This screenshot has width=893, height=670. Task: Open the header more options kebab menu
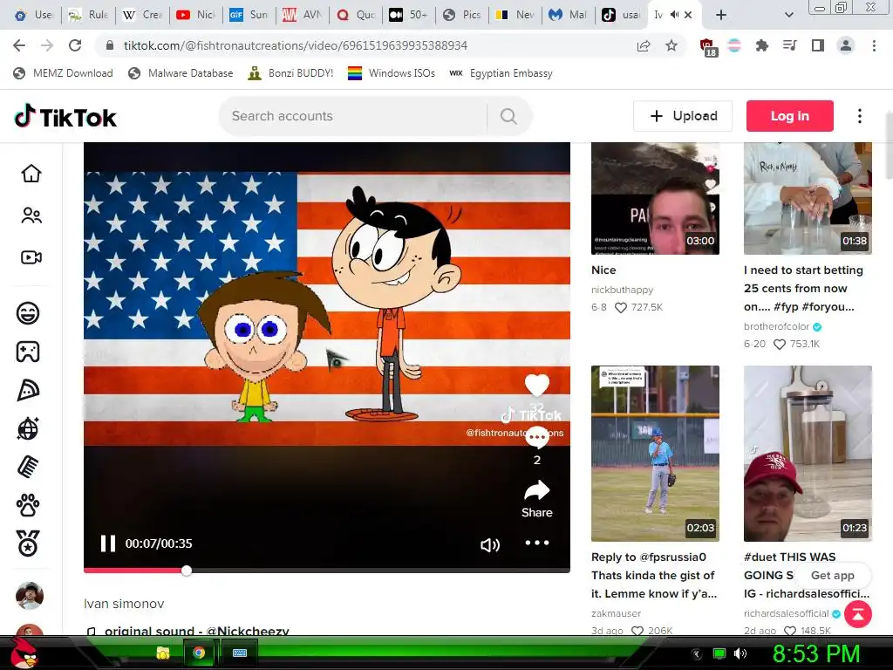(x=860, y=116)
